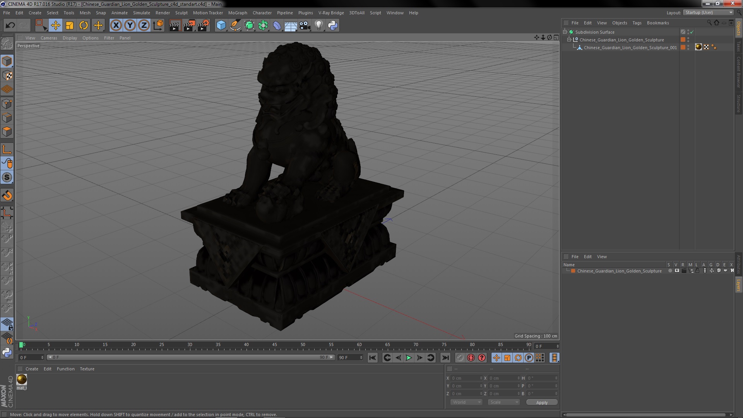Click frame 45 on the timeline ruler
Viewport: 743px width, 418px height.
pyautogui.click(x=274, y=344)
